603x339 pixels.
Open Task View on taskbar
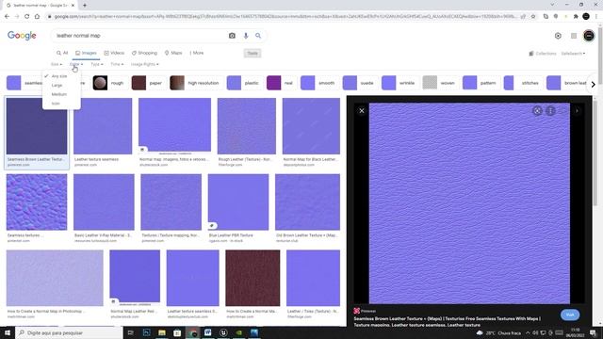point(130,332)
